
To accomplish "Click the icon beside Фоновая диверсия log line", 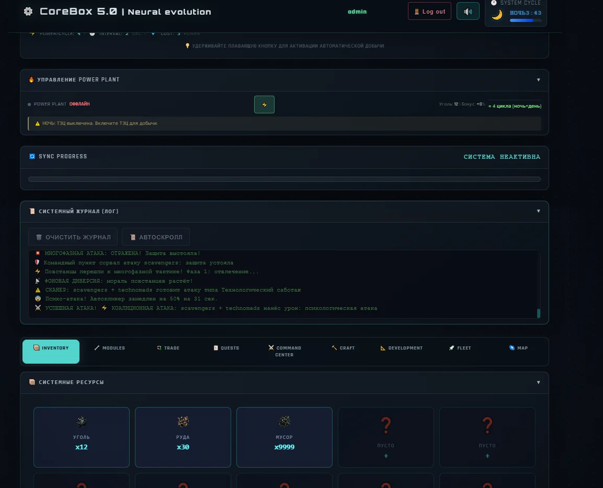I will [x=38, y=281].
